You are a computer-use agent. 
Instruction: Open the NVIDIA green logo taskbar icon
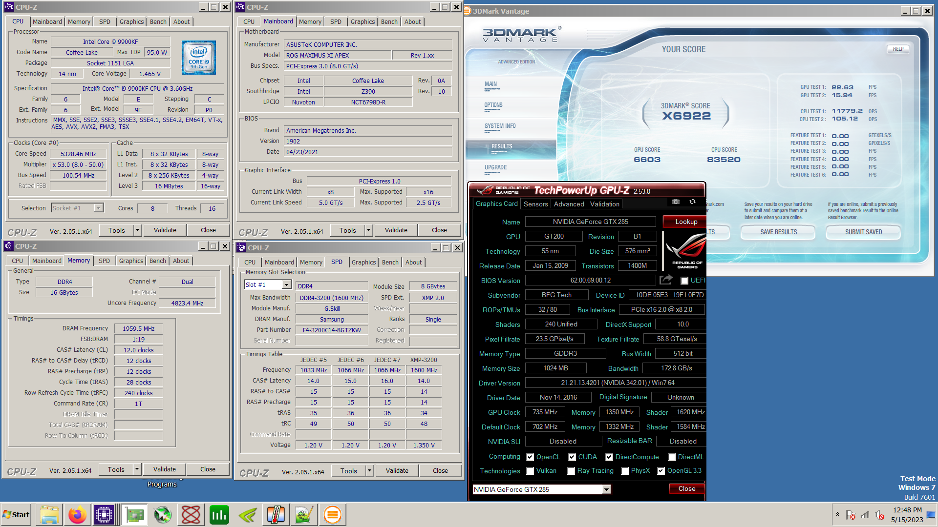pos(248,515)
